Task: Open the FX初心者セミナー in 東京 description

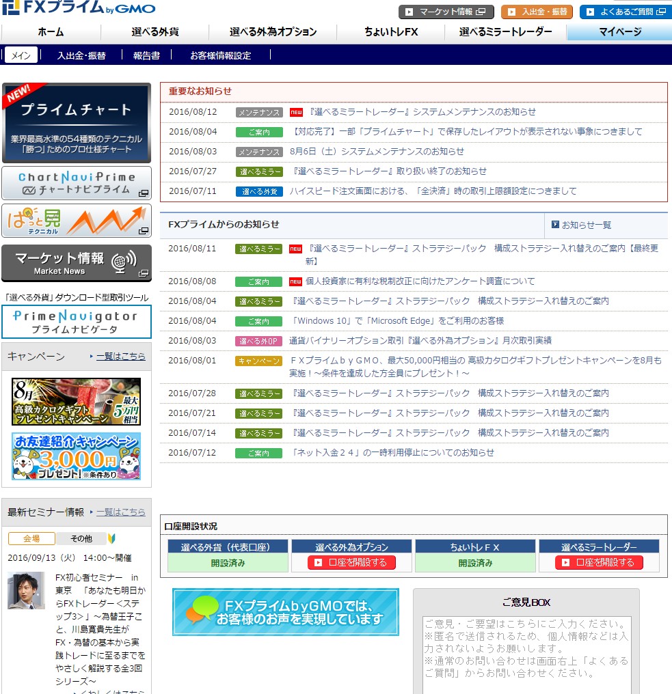Action: coord(100,629)
